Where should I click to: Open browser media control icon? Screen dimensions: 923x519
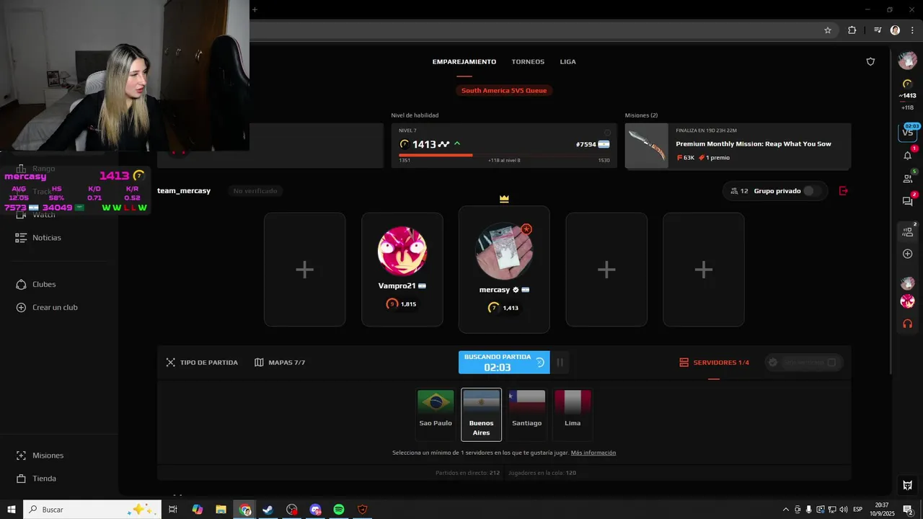pos(878,30)
